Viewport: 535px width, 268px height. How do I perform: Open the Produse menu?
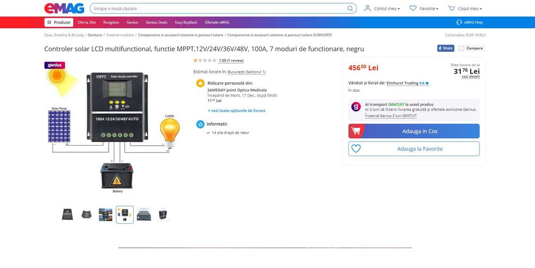pyautogui.click(x=59, y=22)
